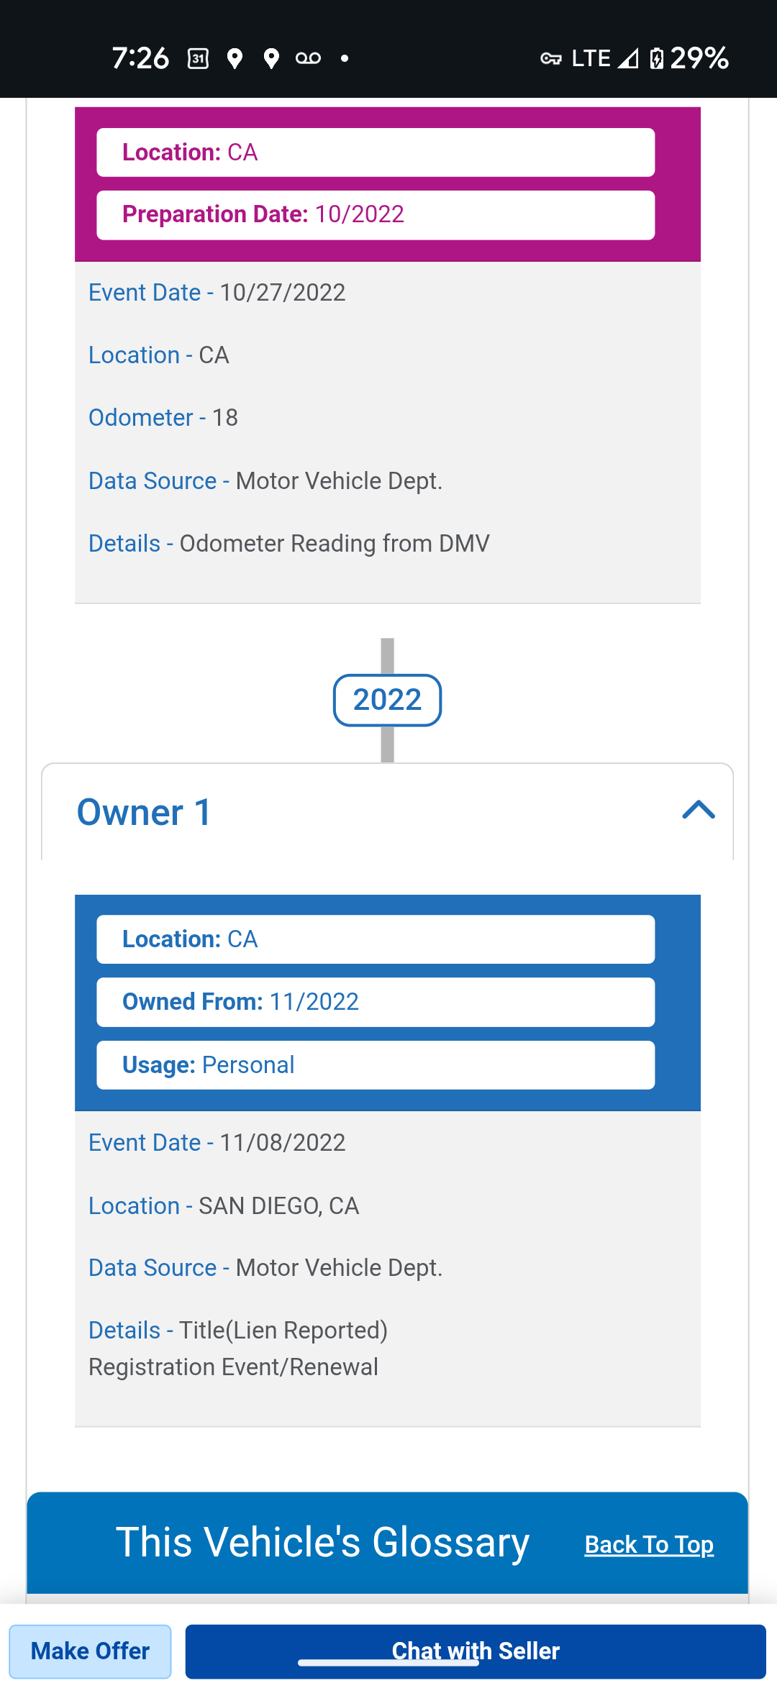This screenshot has height=1683, width=777.
Task: Select the first Data Source - Motor Vehicle Dept. line
Action: click(x=265, y=481)
